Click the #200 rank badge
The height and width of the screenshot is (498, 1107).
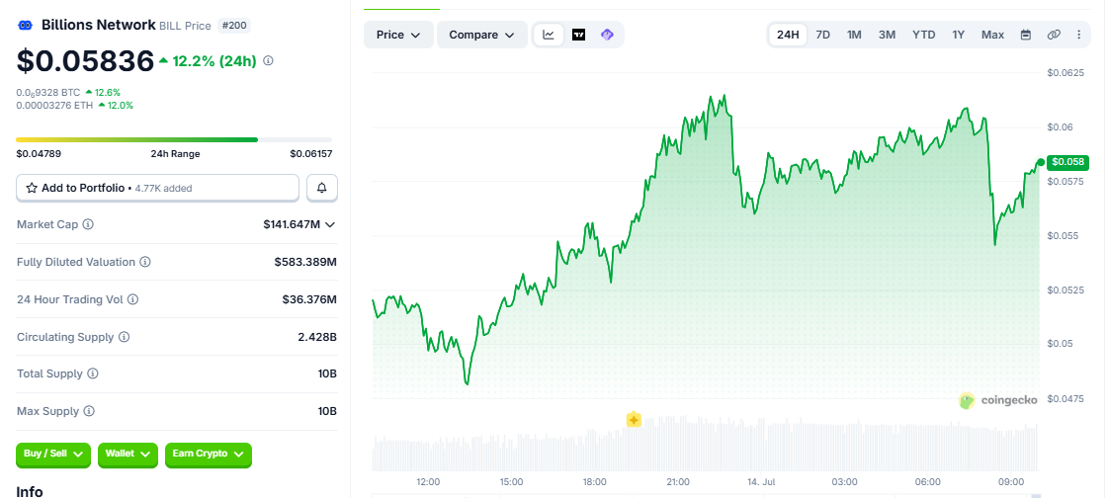pyautogui.click(x=234, y=26)
